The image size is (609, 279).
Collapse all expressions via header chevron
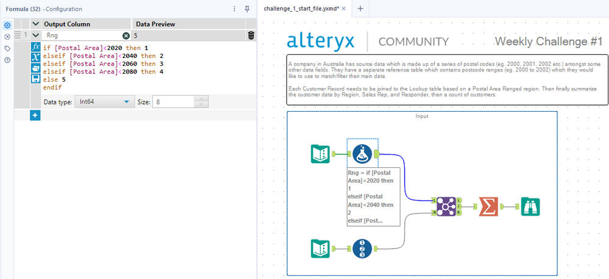36,24
